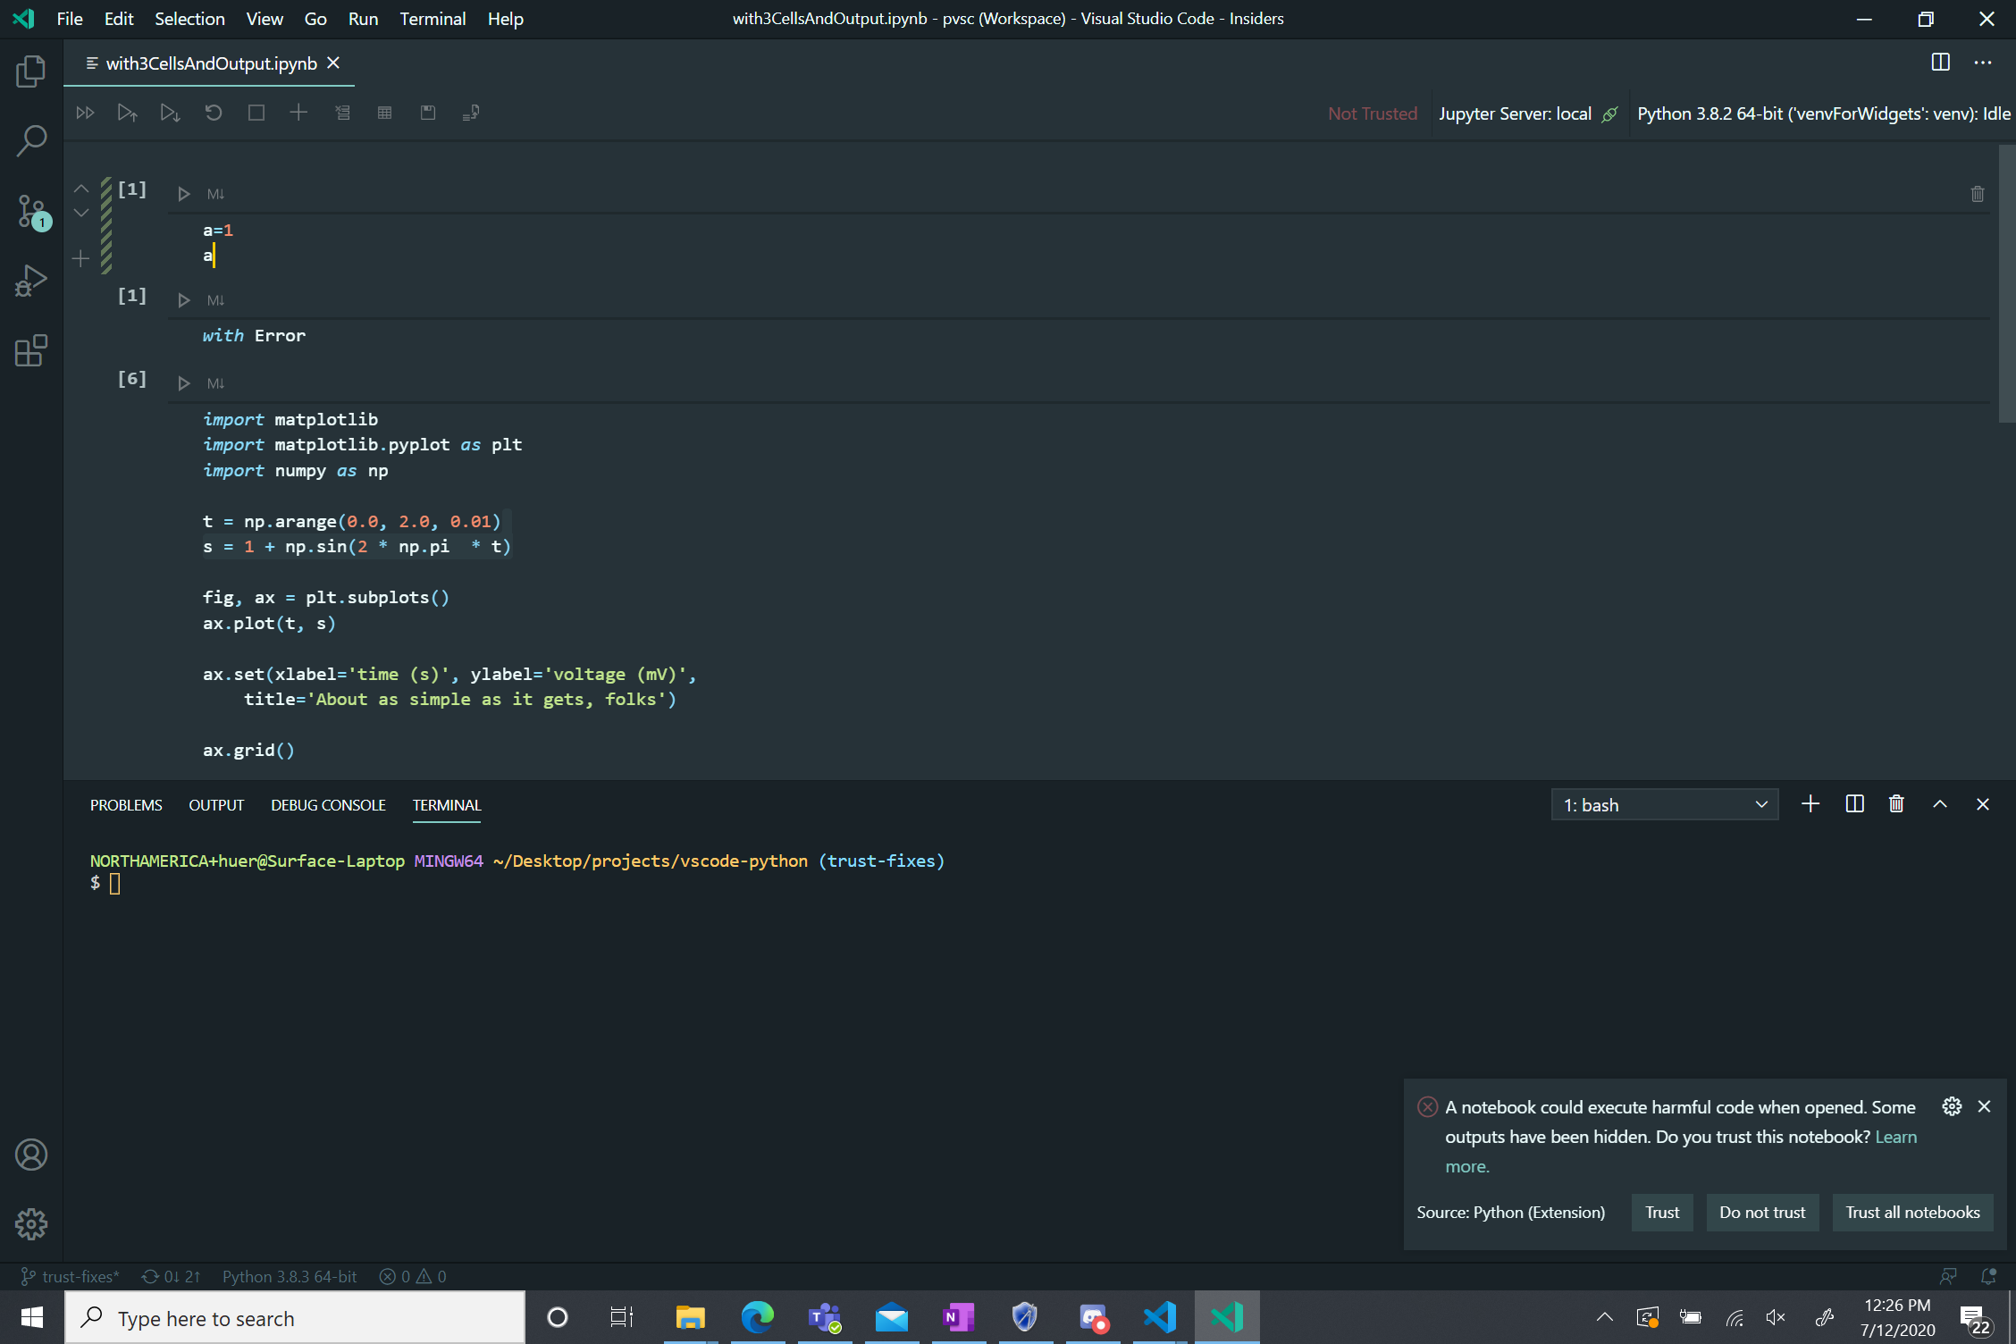Switch to the DEBUG CONSOLE panel tab
Image resolution: width=2016 pixels, height=1344 pixels.
pyautogui.click(x=328, y=804)
